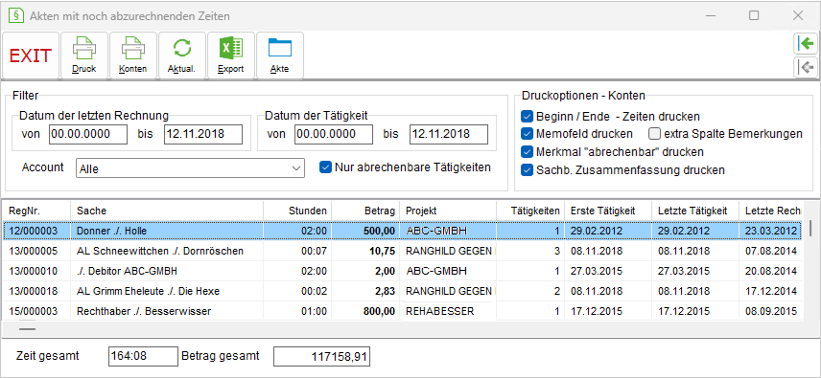Viewport: 821px width, 378px height.
Task: Click Letzte Rechnung date 17.12.2014
Action: pyautogui.click(x=771, y=291)
